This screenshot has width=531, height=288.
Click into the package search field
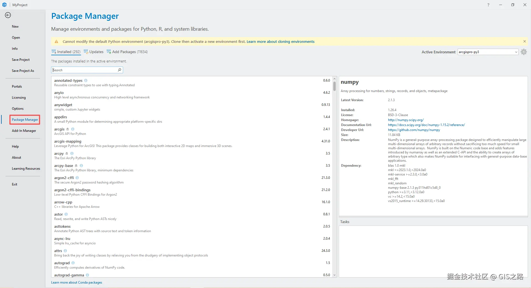[x=84, y=70]
